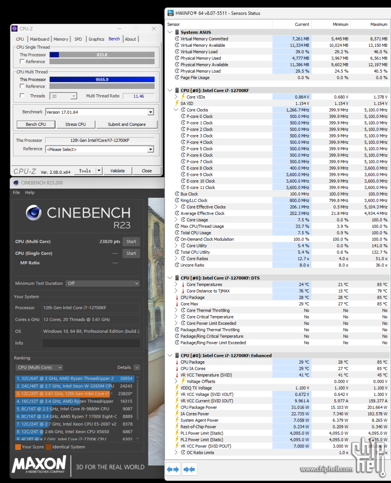Click the Ring/LLC Clock sensor icon
This screenshot has width=391, height=483.
click(x=177, y=200)
